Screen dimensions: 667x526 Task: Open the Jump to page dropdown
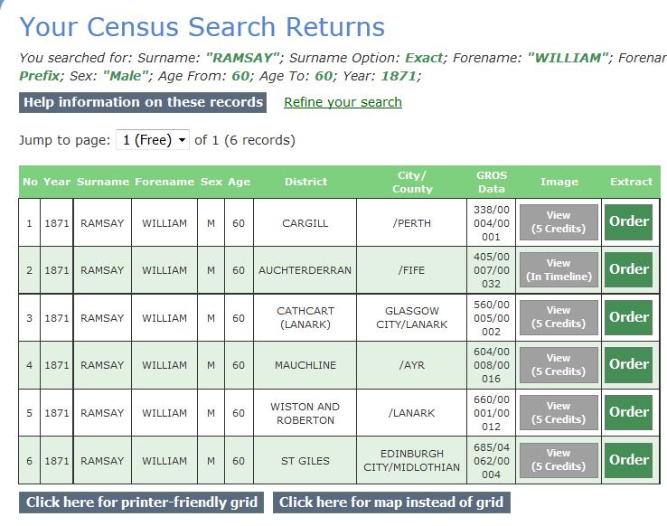click(153, 140)
